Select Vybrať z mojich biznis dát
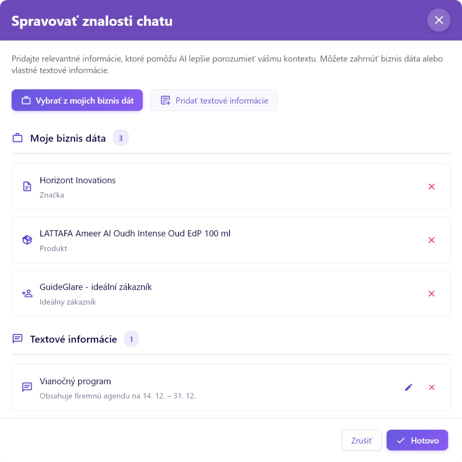 [77, 100]
